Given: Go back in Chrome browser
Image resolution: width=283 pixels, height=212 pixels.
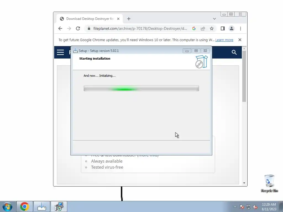Looking at the screenshot, I should click(60, 28).
